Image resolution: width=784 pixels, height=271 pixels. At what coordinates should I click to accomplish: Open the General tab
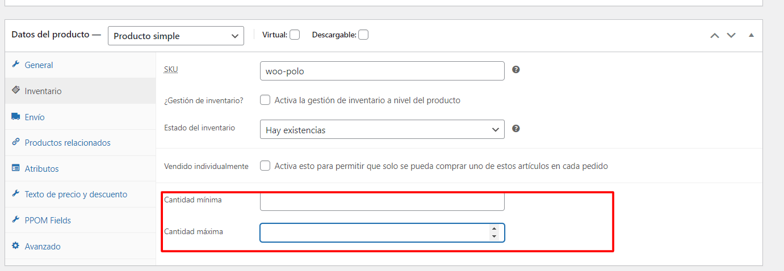pos(81,65)
